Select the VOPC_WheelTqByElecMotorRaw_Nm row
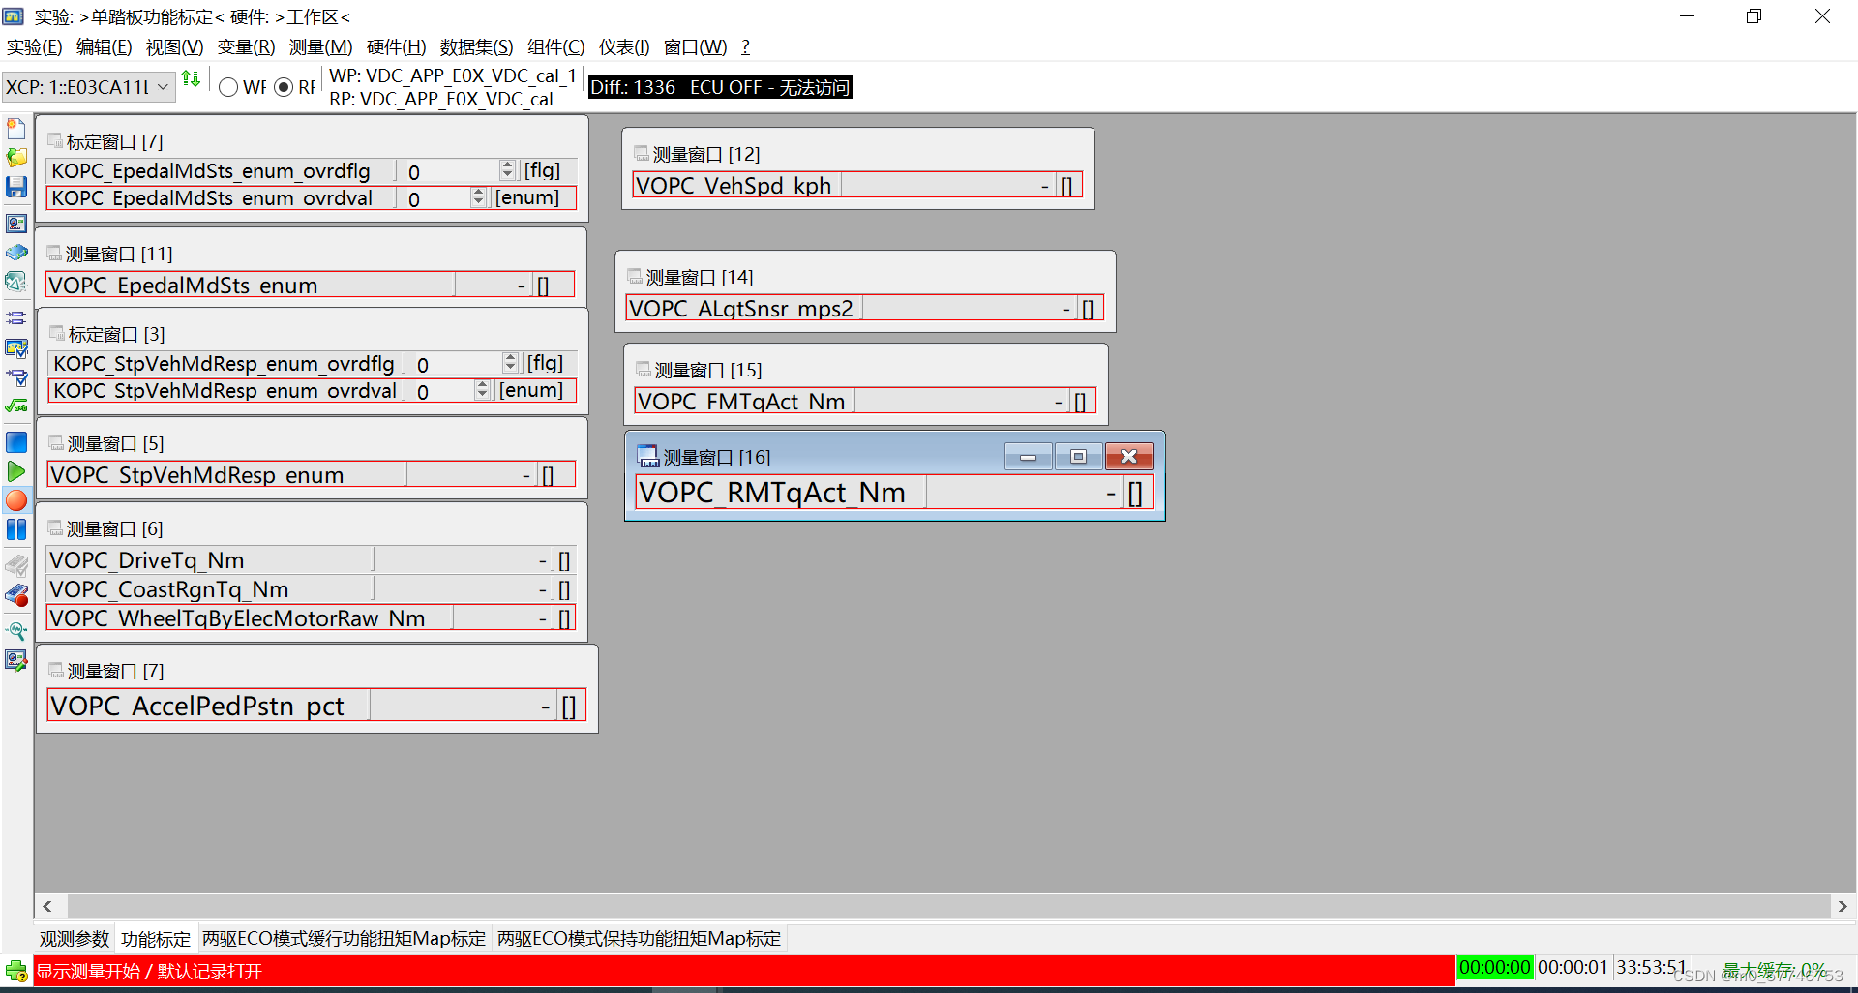Screen dimensions: 1858x993 [310, 617]
